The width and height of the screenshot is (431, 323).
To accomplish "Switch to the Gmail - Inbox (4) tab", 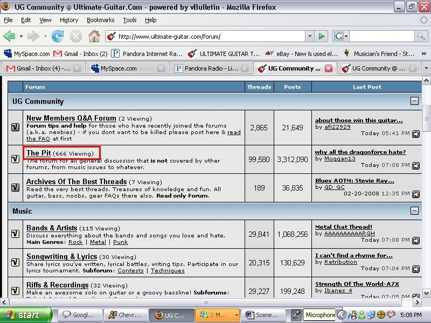I will tap(43, 68).
